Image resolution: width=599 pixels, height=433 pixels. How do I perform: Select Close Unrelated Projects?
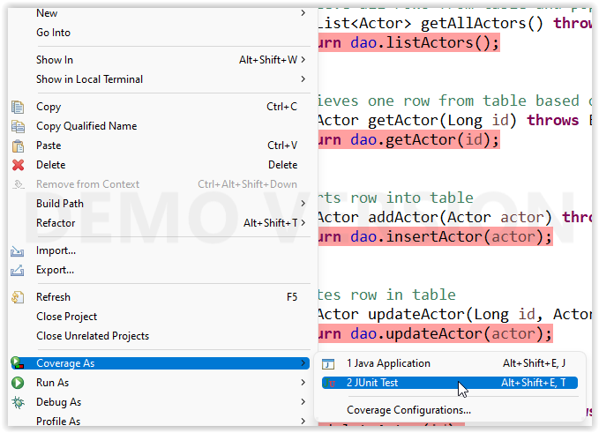[x=93, y=336]
